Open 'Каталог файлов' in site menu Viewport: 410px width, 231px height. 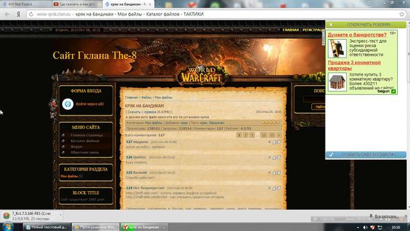[85, 141]
